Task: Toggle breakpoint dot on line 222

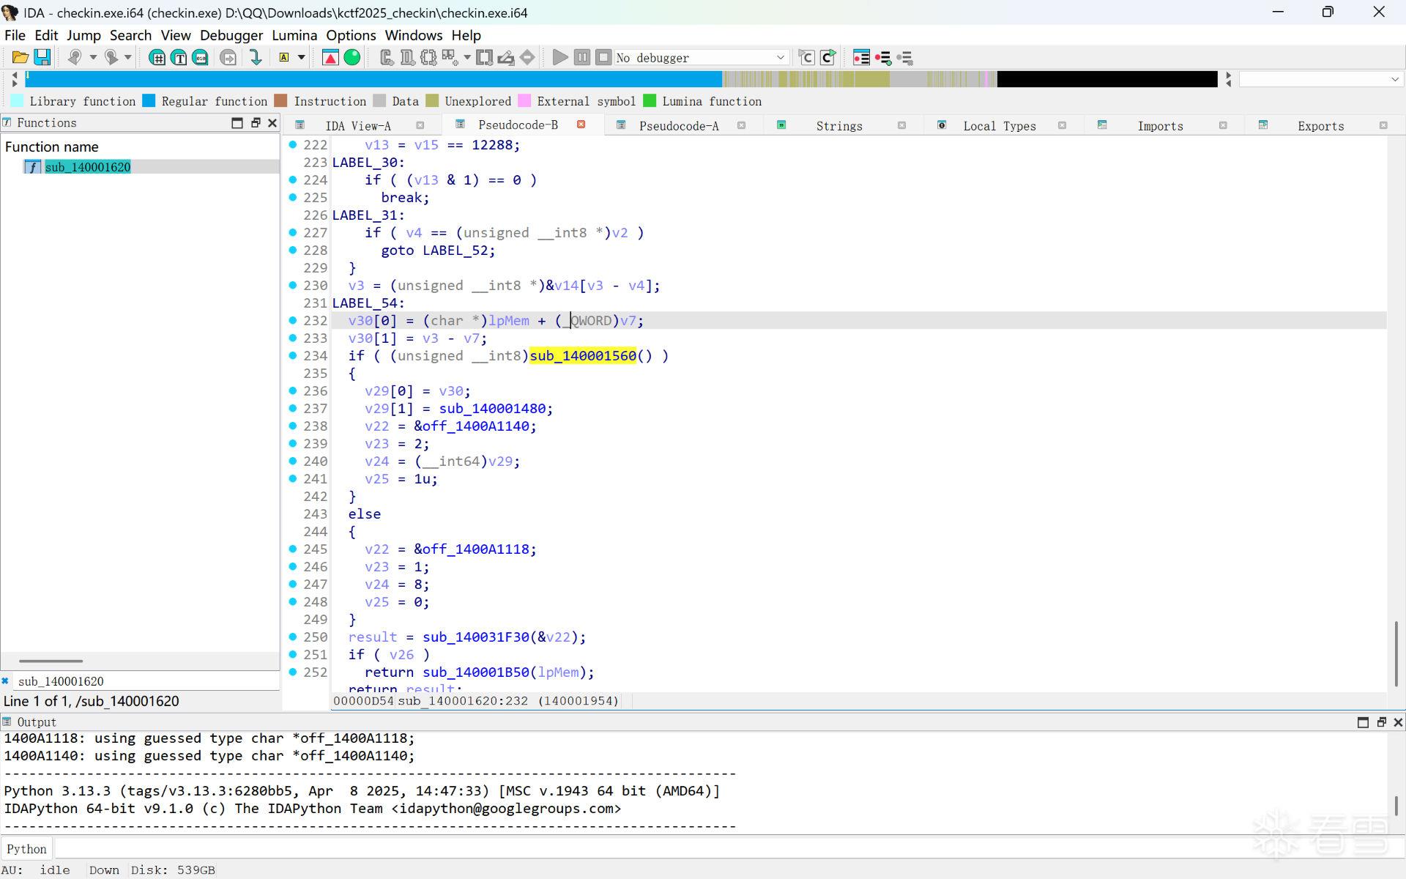Action: [x=293, y=144]
